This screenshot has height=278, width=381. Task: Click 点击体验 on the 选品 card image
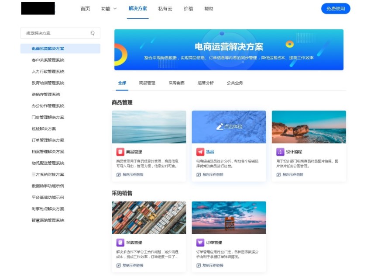tap(229, 127)
